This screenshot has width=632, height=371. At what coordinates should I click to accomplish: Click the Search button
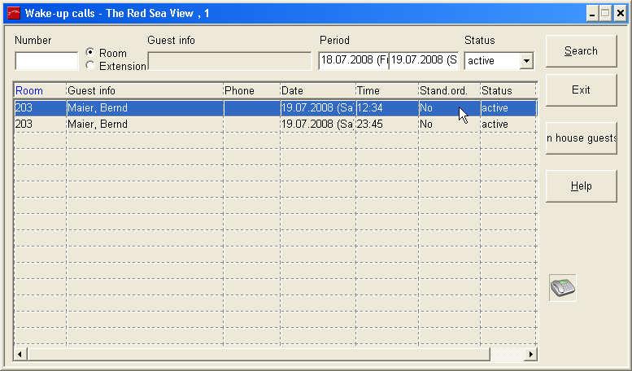581,51
